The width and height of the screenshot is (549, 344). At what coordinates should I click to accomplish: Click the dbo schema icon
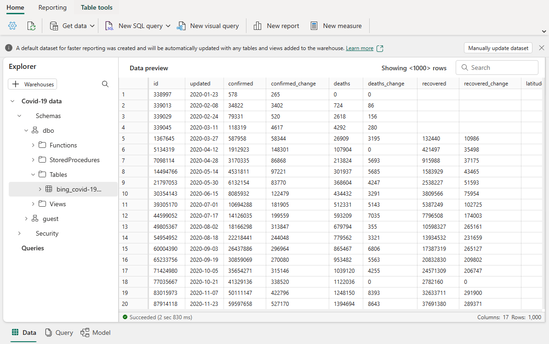point(35,130)
